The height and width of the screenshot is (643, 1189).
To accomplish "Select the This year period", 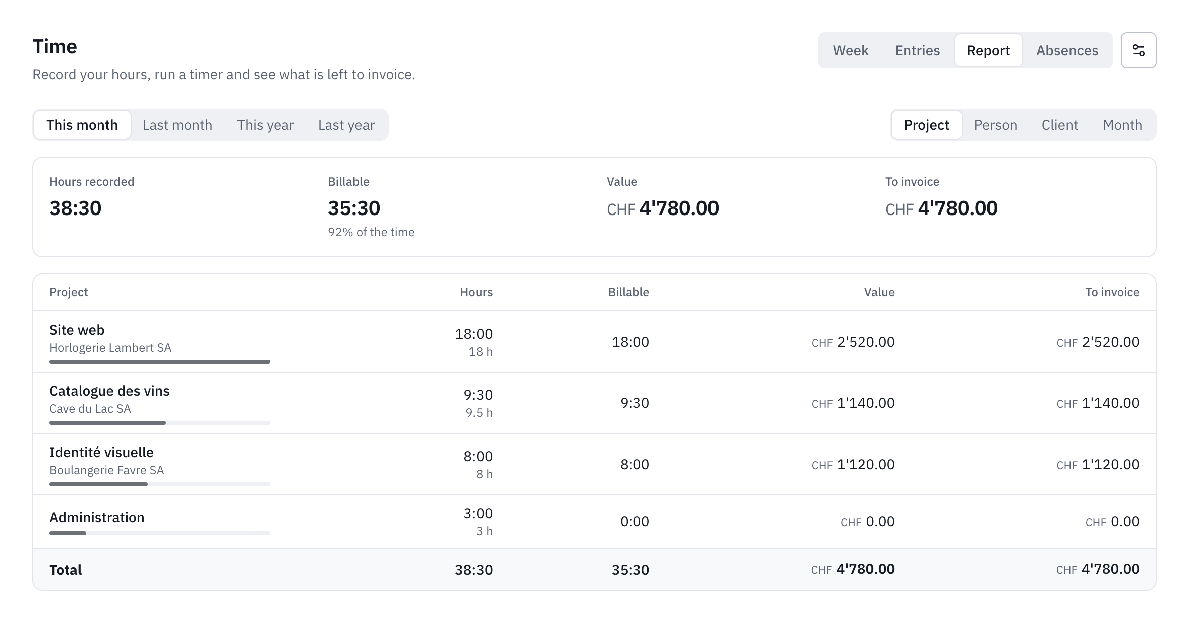I will coord(265,125).
